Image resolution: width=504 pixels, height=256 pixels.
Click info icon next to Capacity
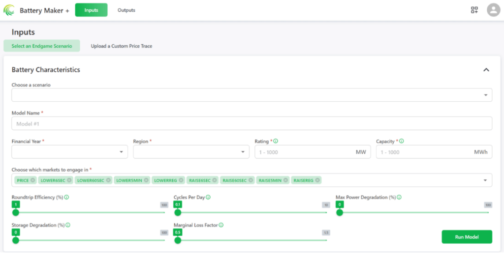coord(402,142)
